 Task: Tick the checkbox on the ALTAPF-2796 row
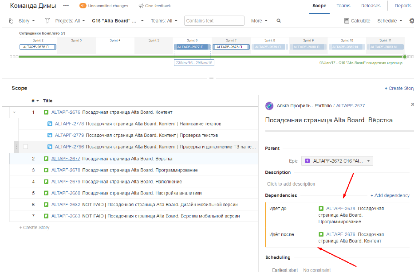click(25, 147)
